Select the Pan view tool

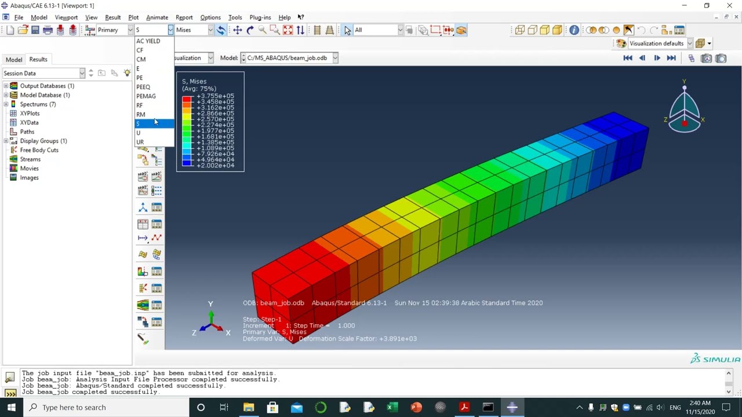237,30
